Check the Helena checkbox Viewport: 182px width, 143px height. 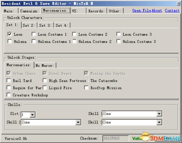click(10, 41)
